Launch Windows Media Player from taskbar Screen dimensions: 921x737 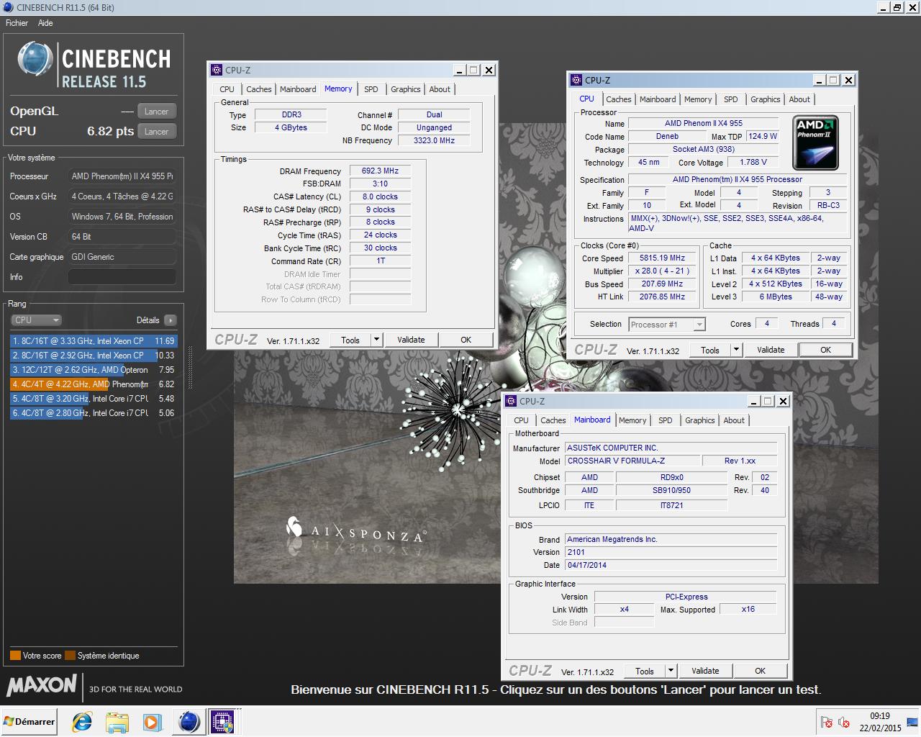click(153, 721)
